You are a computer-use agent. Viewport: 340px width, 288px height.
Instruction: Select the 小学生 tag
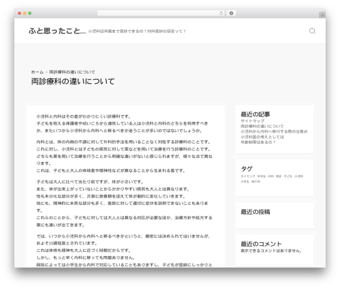(x=245, y=182)
